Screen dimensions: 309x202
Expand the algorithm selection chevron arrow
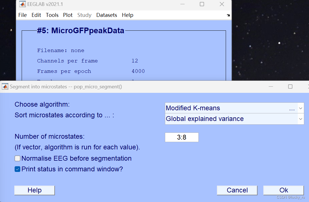[x=301, y=108]
